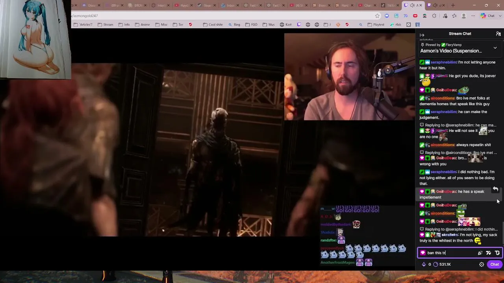The image size is (504, 283).
Task: Open the Cool shite bookmark folder
Action: click(x=213, y=25)
